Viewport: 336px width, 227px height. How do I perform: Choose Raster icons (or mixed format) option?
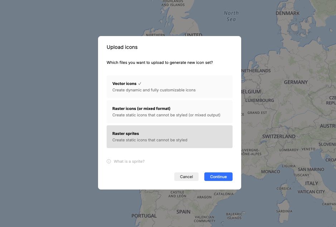coord(169,112)
